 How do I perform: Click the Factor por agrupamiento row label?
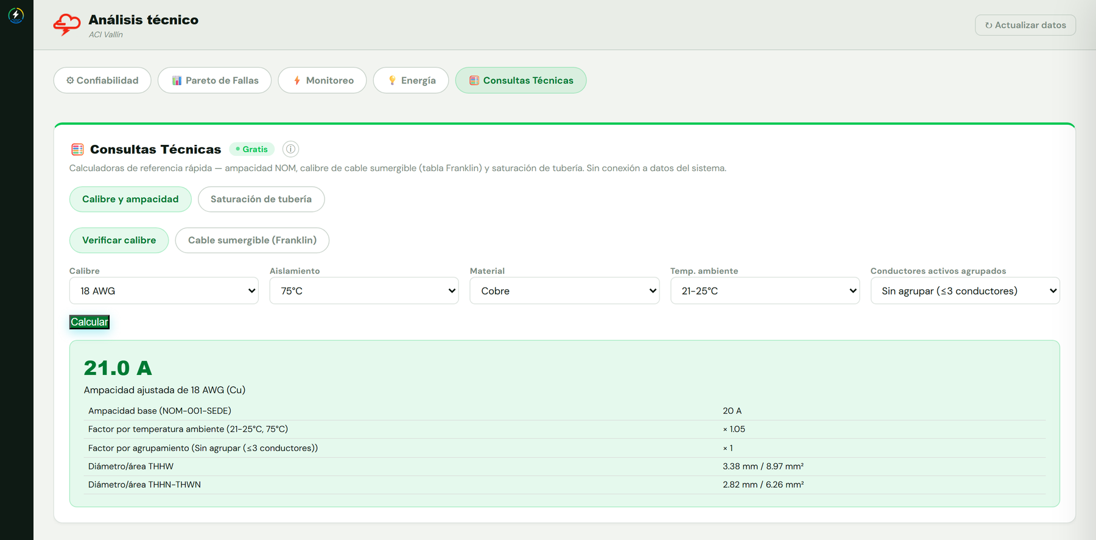pos(203,448)
